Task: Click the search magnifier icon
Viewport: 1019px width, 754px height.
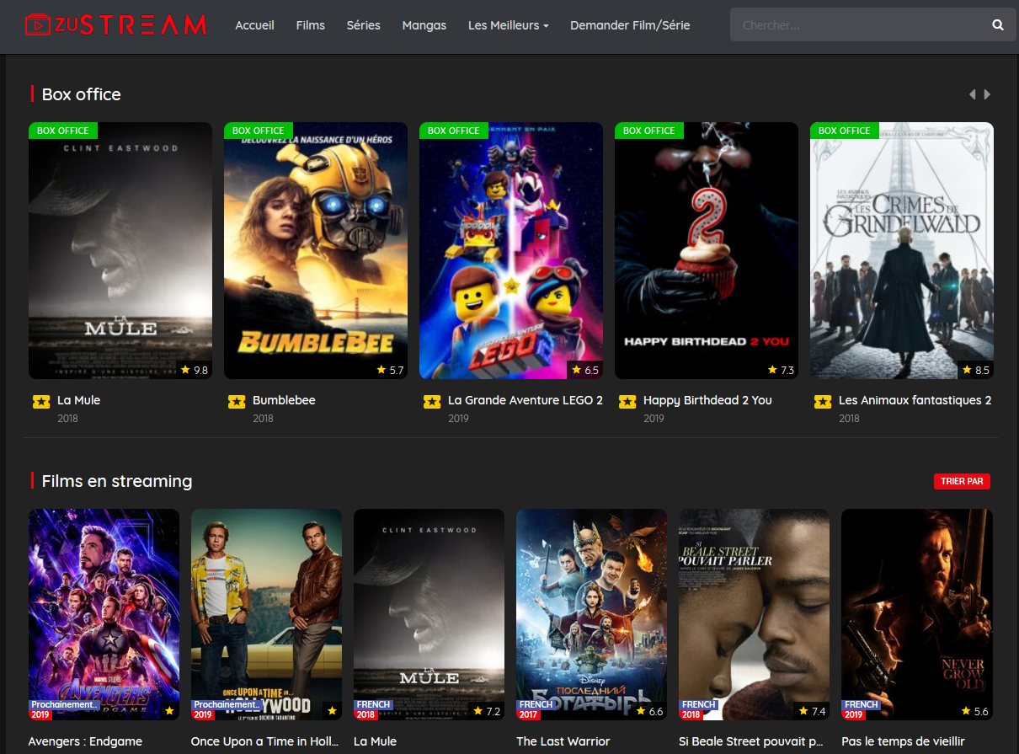Action: click(x=998, y=24)
